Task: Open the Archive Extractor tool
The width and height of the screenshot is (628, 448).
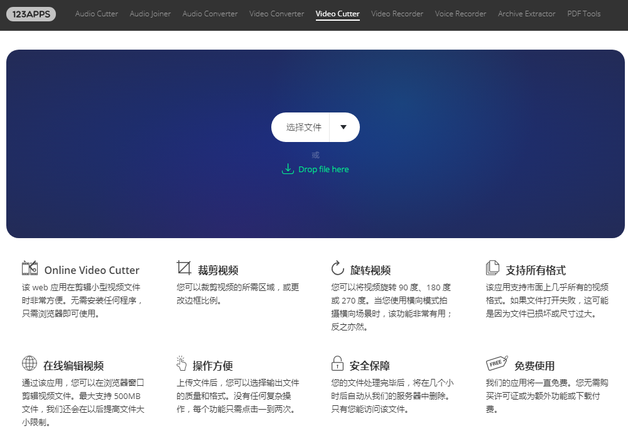Action: click(526, 13)
